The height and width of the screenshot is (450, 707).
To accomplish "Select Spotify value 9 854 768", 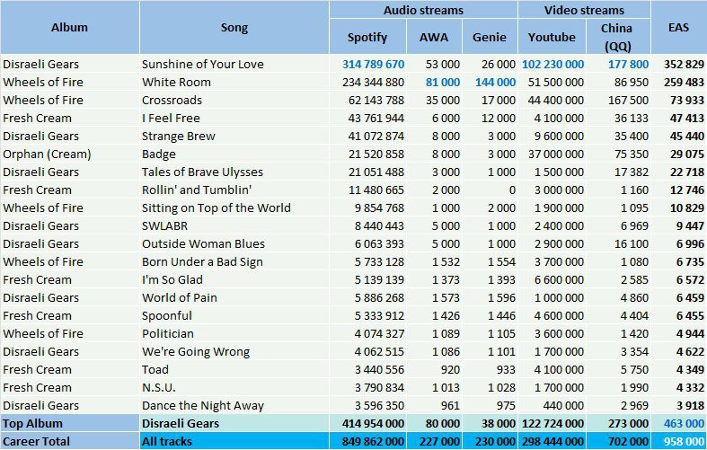I will coord(379,208).
